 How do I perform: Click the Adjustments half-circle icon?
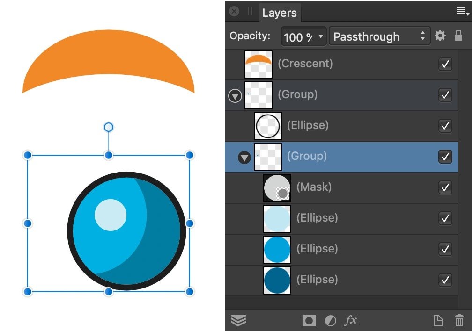coord(330,320)
